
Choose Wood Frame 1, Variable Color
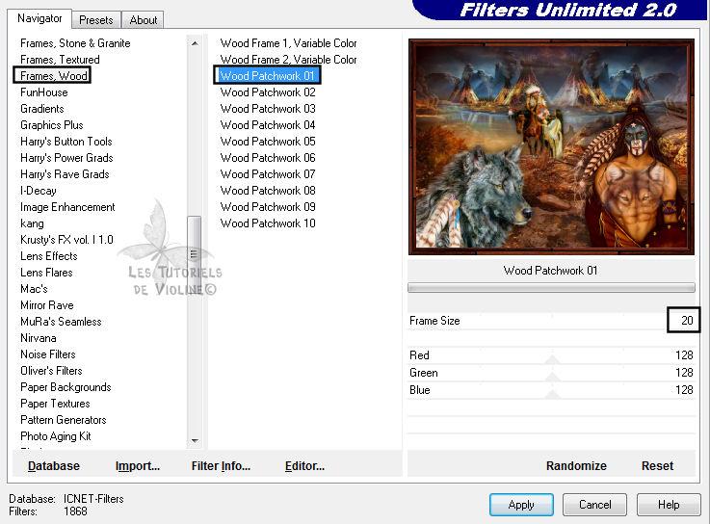288,43
